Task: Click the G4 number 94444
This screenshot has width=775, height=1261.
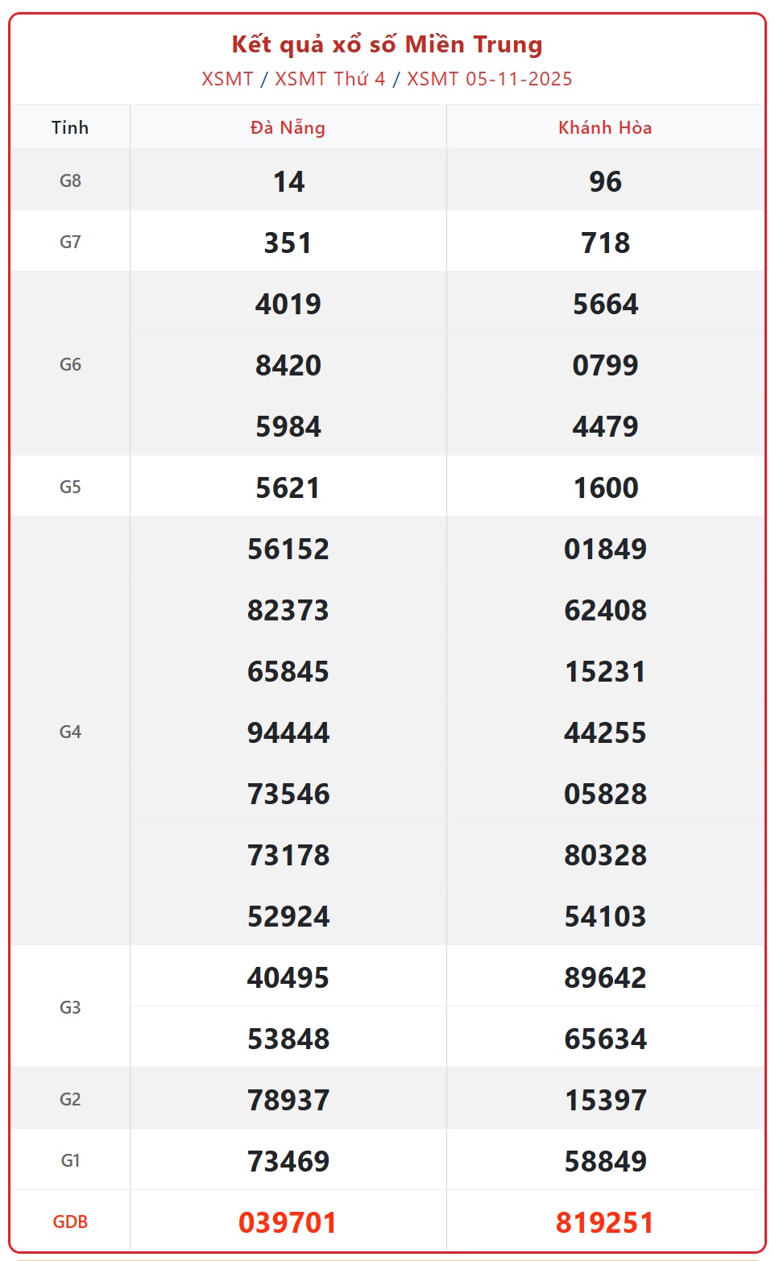Action: [288, 732]
